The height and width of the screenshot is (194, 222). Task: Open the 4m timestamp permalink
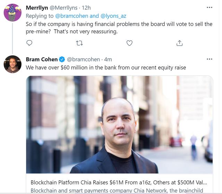(x=108, y=59)
